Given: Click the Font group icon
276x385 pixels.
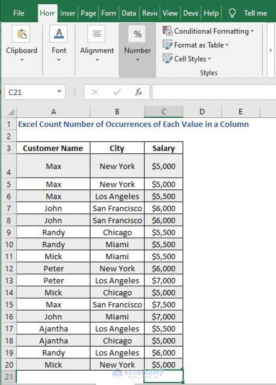Looking at the screenshot, I should pyautogui.click(x=59, y=34).
